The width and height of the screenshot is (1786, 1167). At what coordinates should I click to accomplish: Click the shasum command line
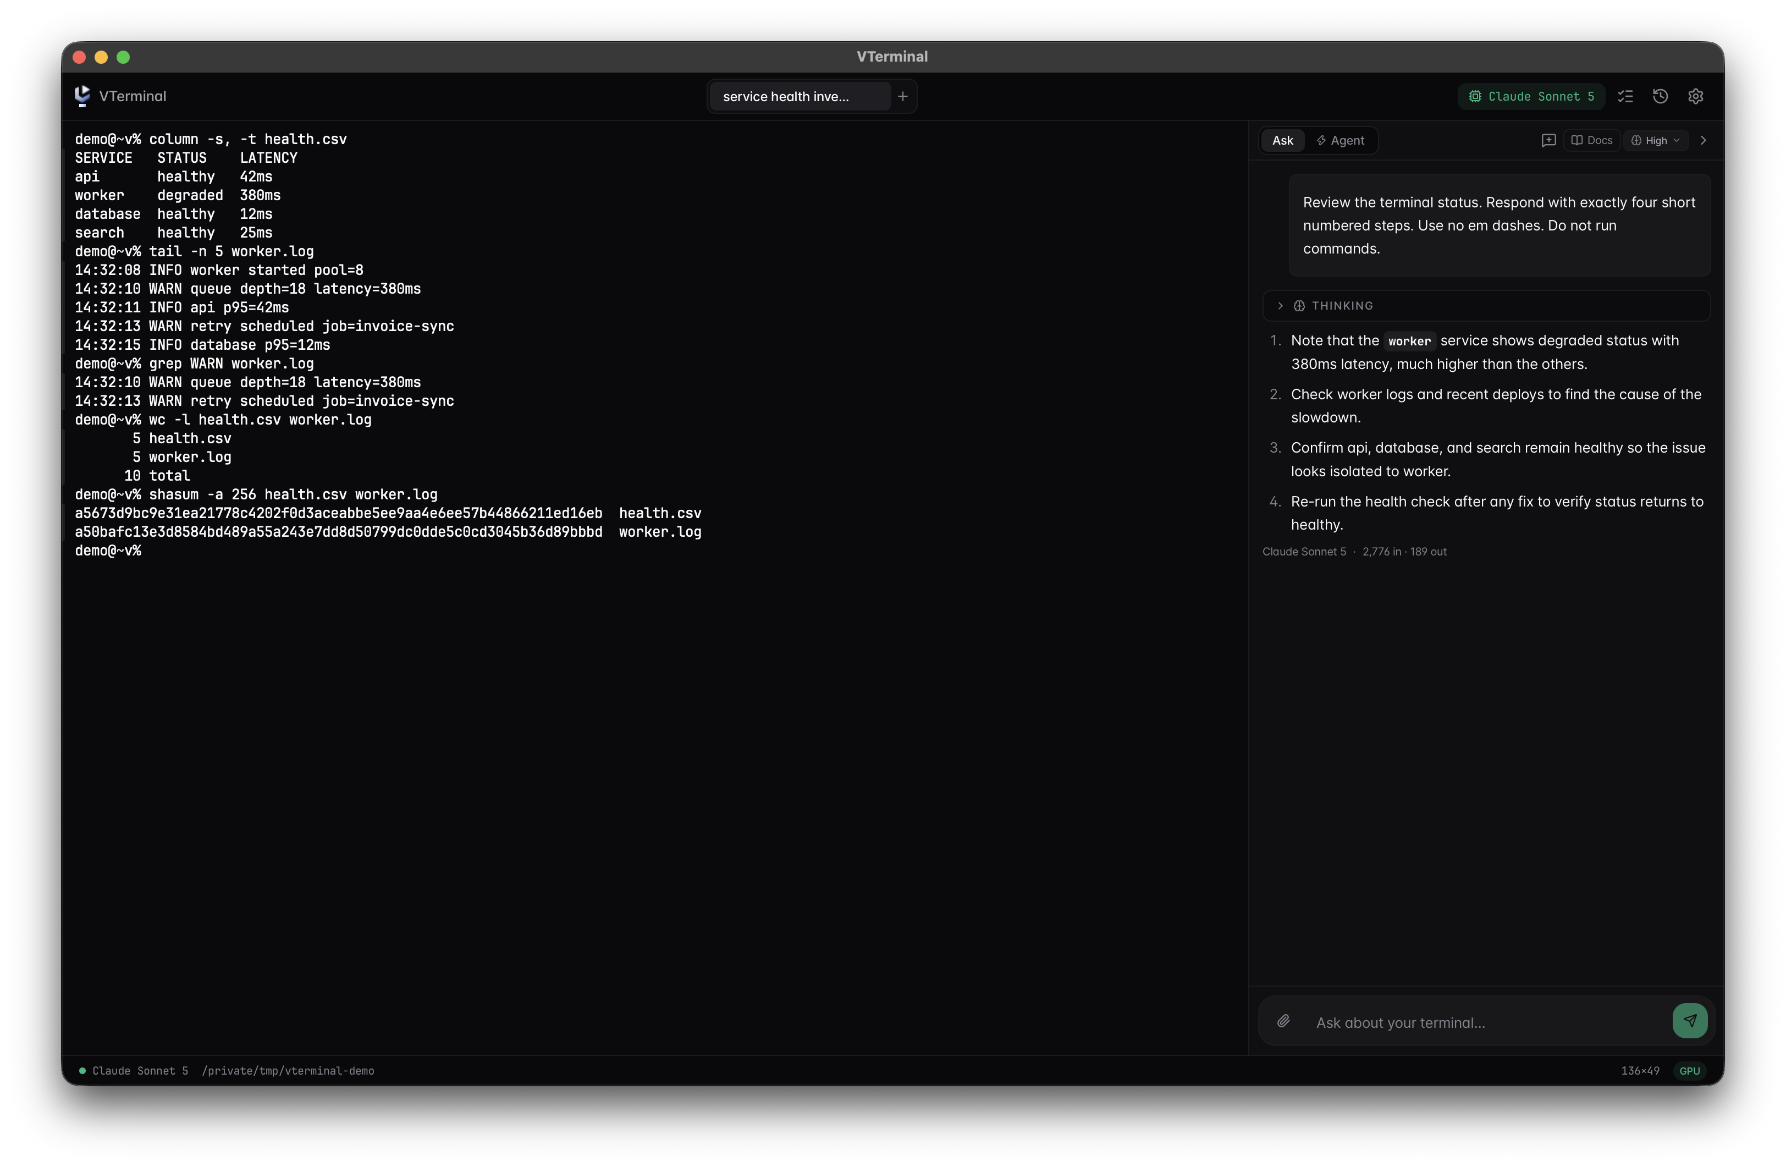point(256,494)
